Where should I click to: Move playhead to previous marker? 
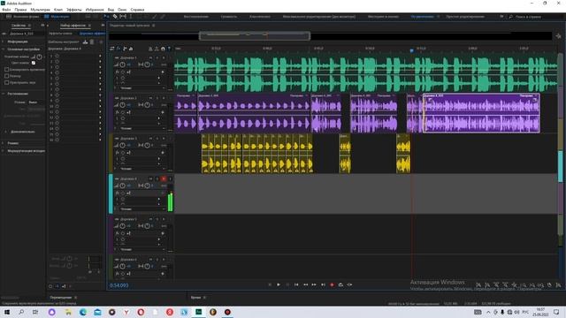(296, 284)
